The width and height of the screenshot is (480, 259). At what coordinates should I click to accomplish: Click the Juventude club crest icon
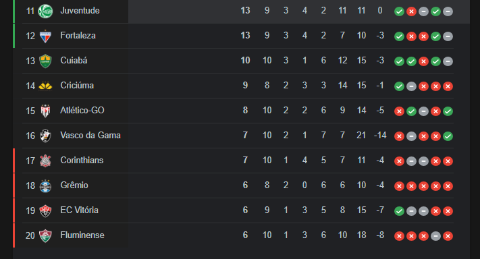click(45, 11)
